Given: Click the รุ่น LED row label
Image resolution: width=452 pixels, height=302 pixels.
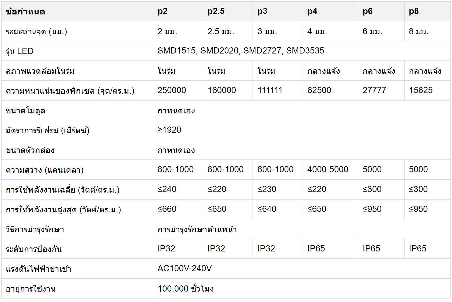Looking at the screenshot, I should point(77,51).
